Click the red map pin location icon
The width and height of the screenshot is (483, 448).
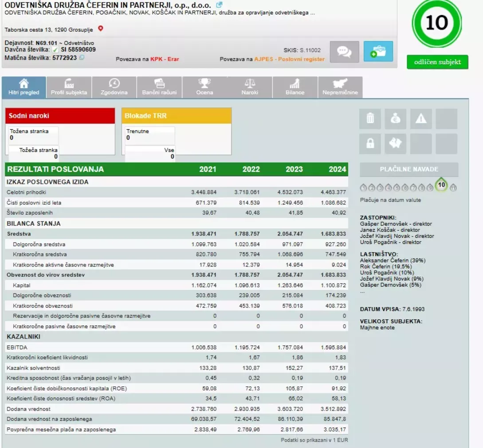click(101, 29)
